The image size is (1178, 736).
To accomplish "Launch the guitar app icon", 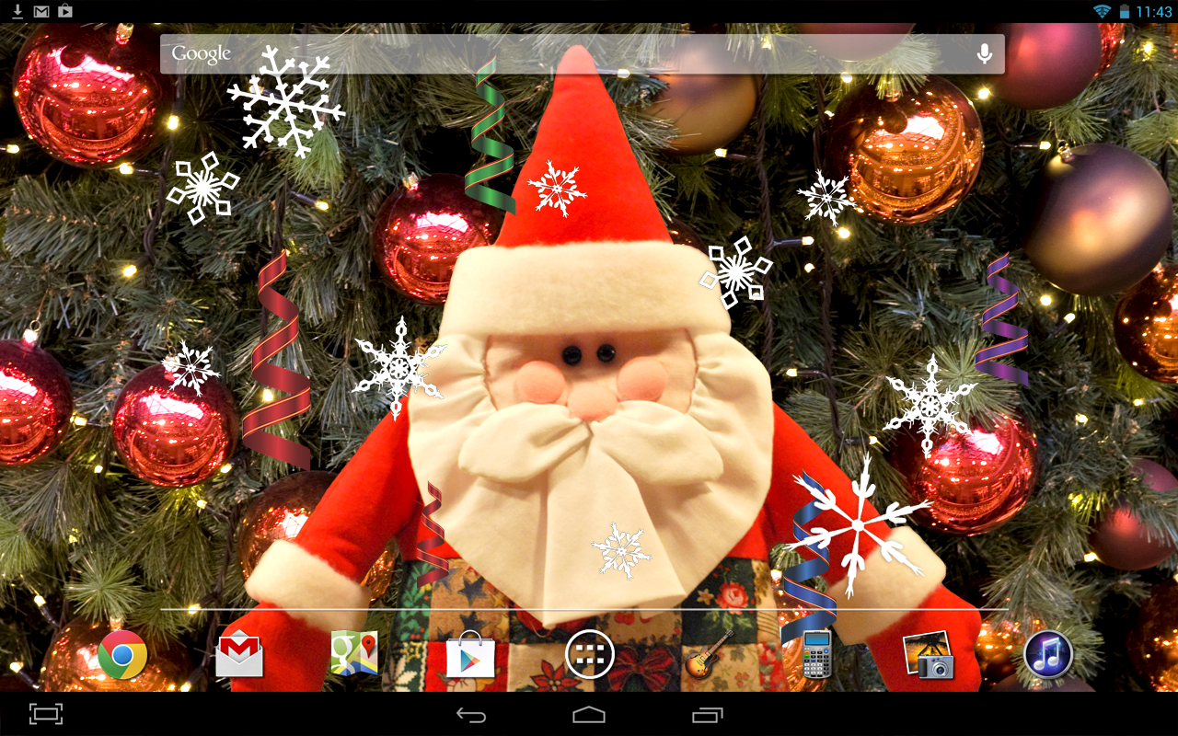I will (707, 655).
